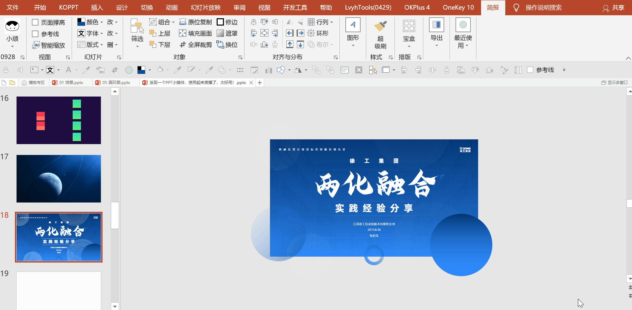Enable the 页面撑高 checkbox
632x310 pixels.
coord(35,23)
